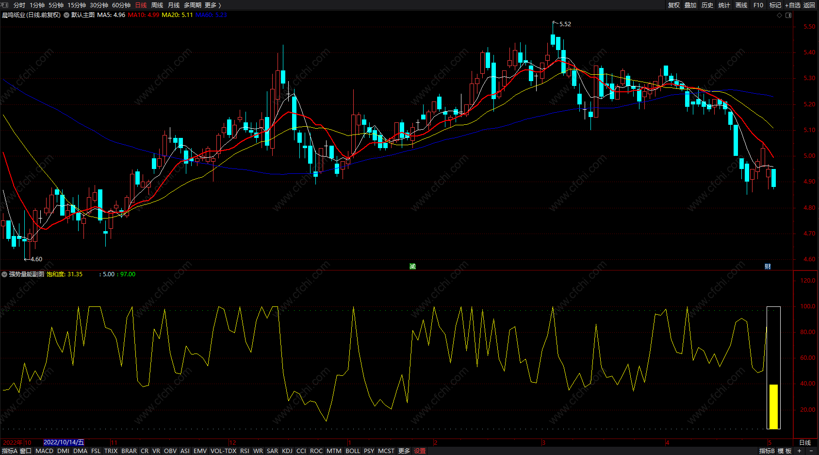The height and width of the screenshot is (455, 819).
Task: Collapse the toolbar using the top-left arrow icon
Action: point(4,5)
